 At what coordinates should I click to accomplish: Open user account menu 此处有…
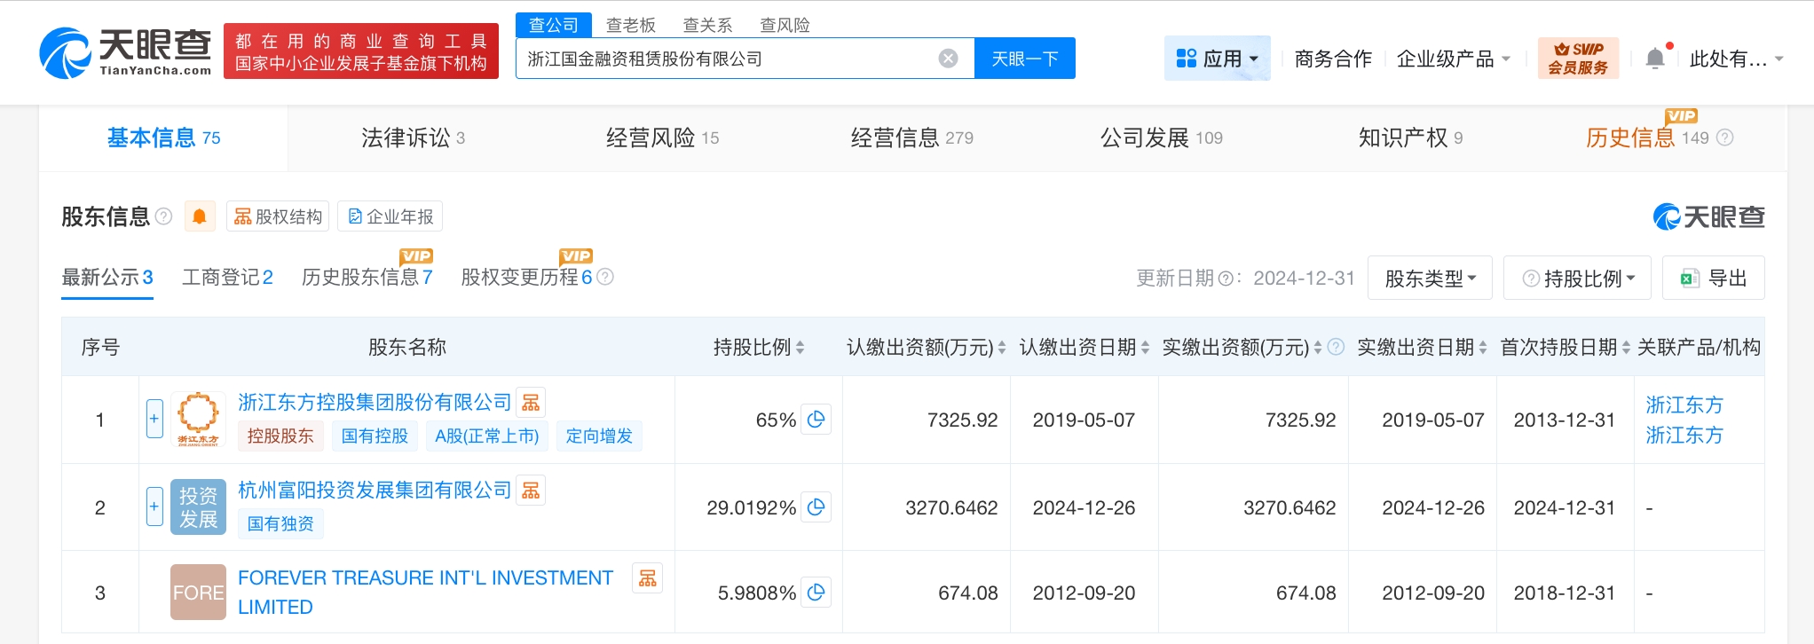1736,59
